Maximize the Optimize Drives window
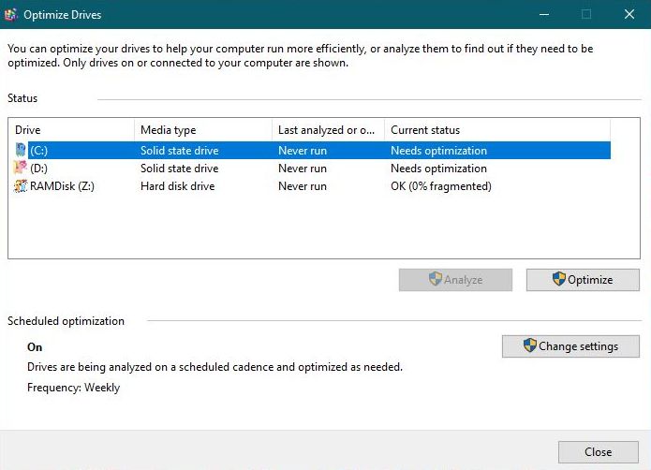 [x=586, y=15]
